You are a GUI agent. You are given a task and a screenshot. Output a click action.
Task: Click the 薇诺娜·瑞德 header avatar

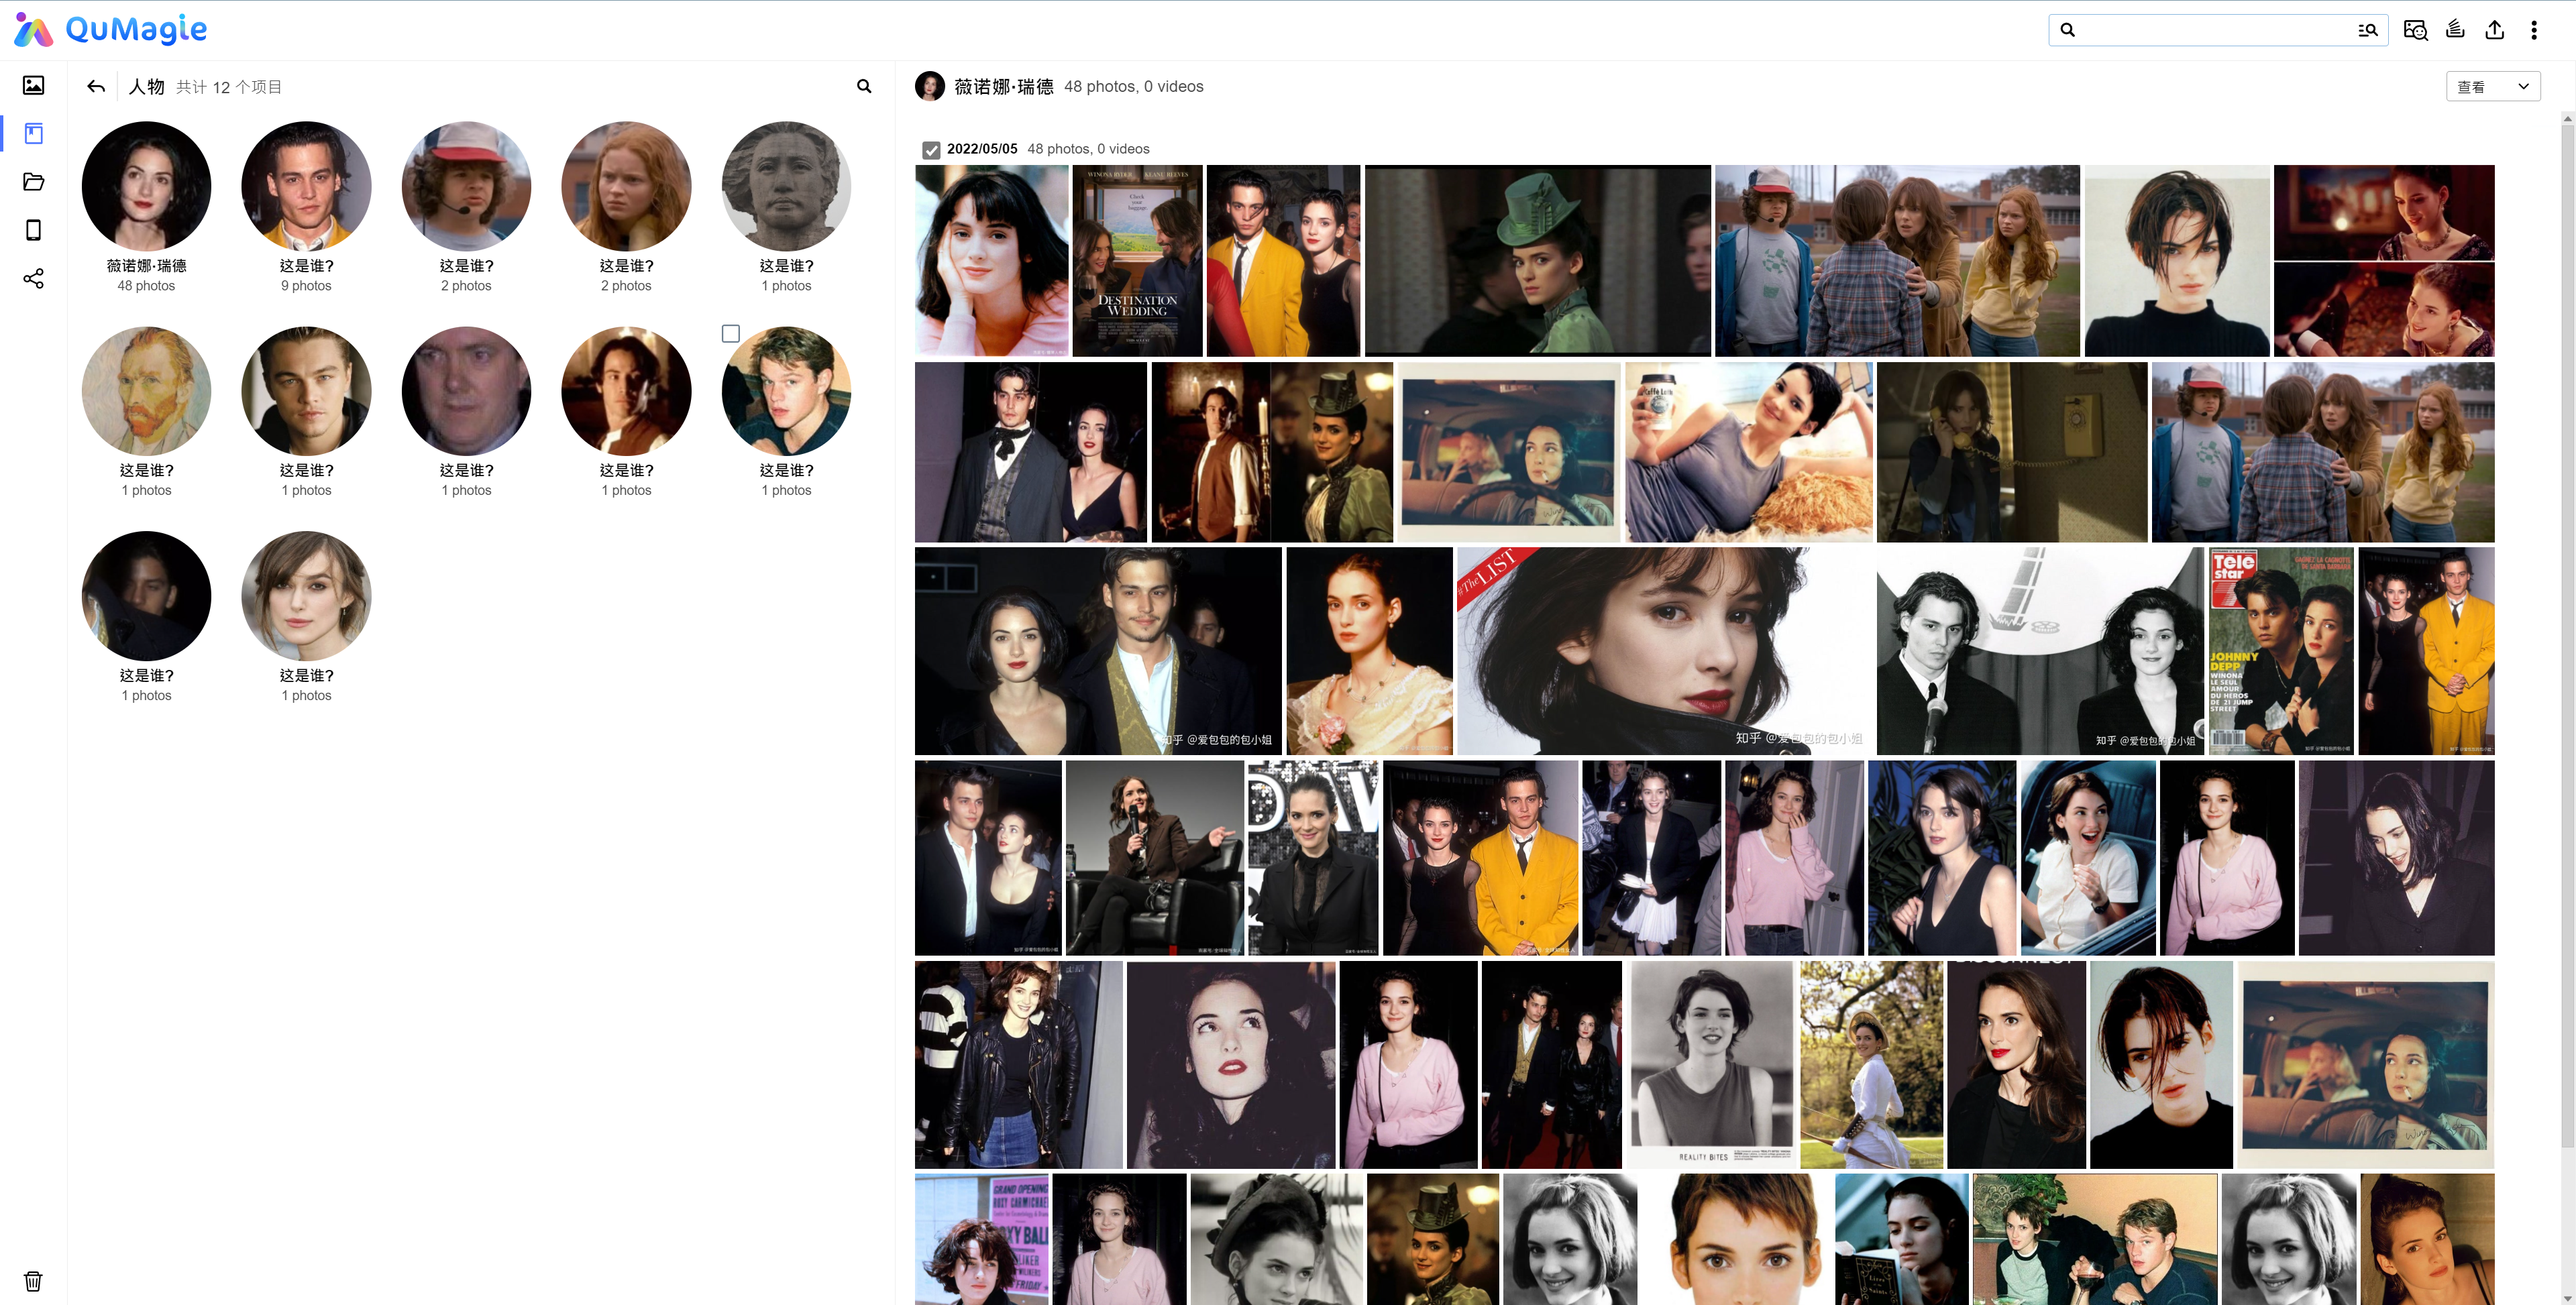coord(930,86)
